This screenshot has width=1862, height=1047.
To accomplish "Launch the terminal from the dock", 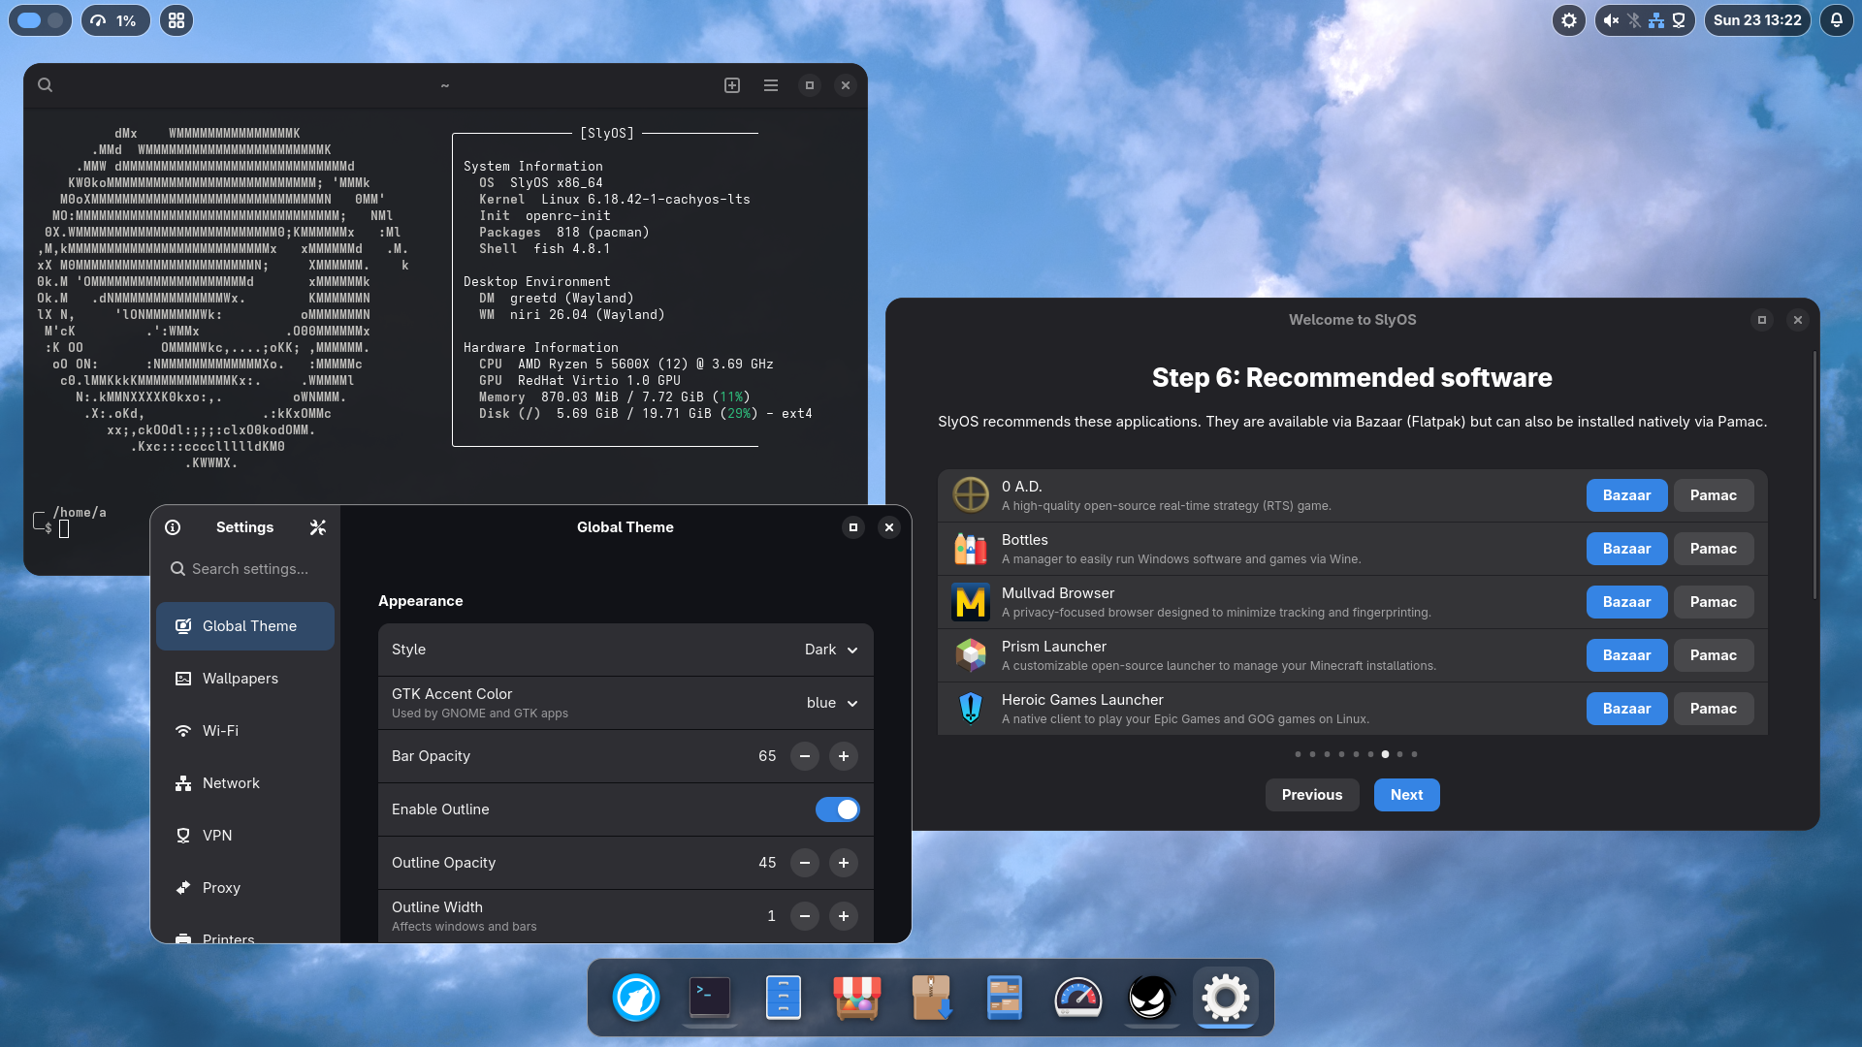I will click(x=710, y=998).
